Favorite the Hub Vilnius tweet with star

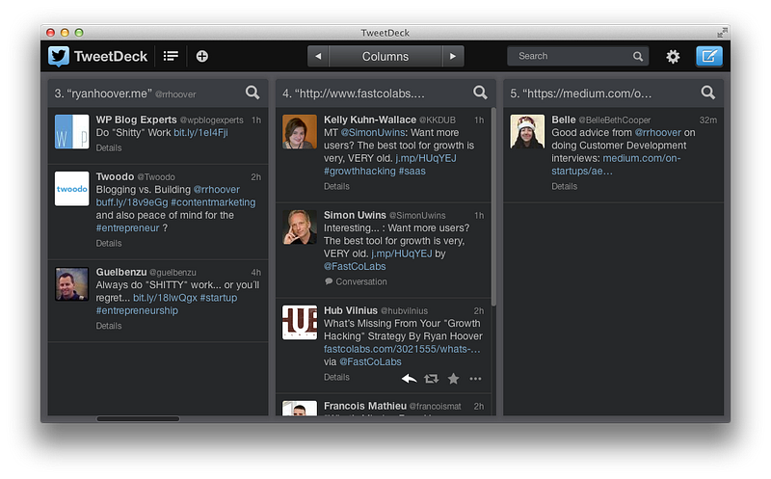point(453,378)
